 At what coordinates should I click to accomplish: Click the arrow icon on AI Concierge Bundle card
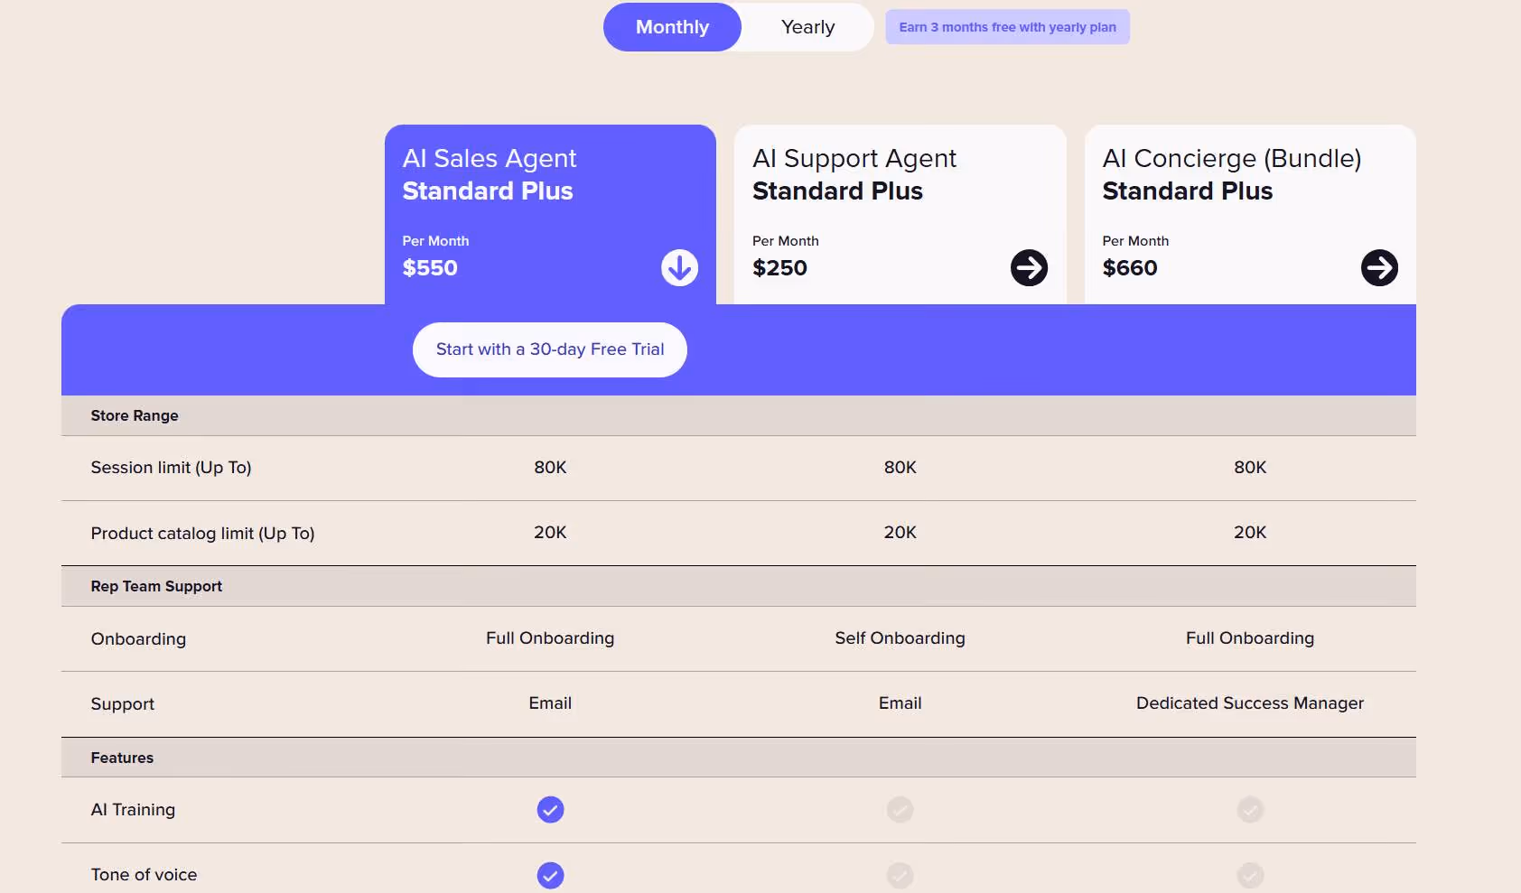(x=1379, y=267)
